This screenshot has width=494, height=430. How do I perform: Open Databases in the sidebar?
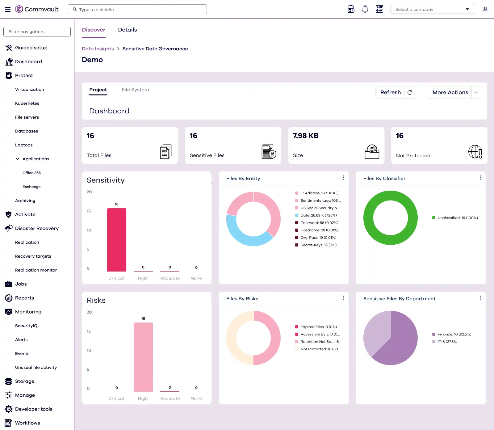point(27,131)
